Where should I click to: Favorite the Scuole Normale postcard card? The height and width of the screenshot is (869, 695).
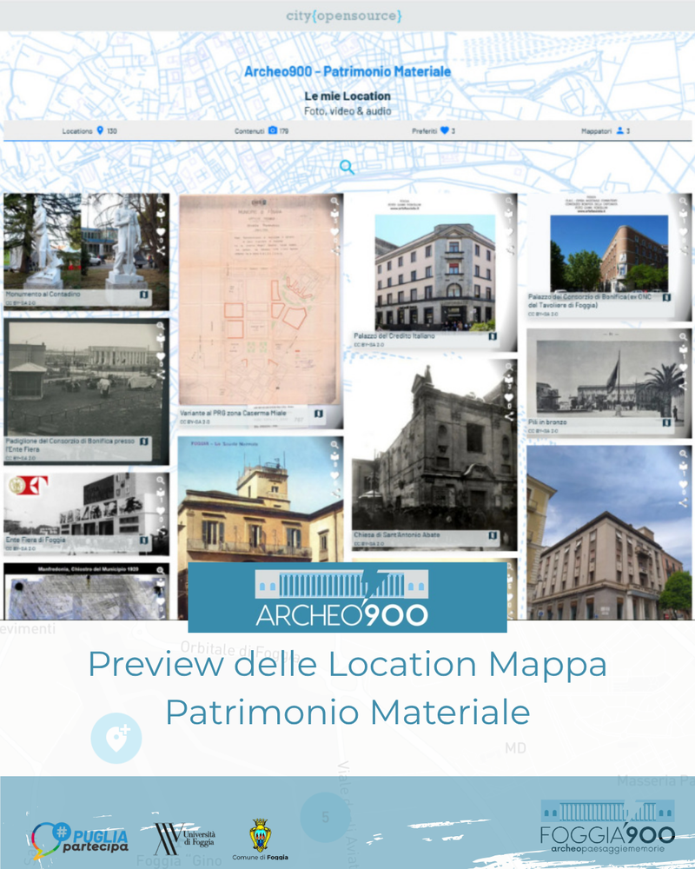[334, 475]
